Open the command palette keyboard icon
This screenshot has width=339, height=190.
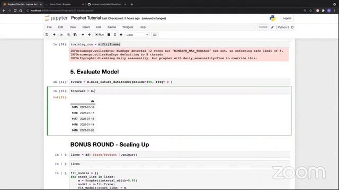click(x=155, y=35)
